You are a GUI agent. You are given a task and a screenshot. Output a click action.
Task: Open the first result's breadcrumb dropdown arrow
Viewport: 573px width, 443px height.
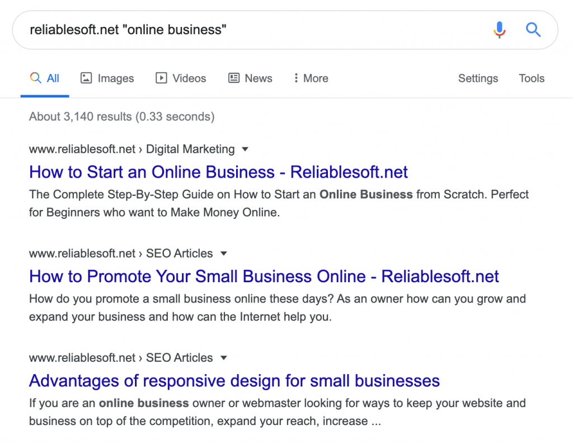click(x=245, y=149)
